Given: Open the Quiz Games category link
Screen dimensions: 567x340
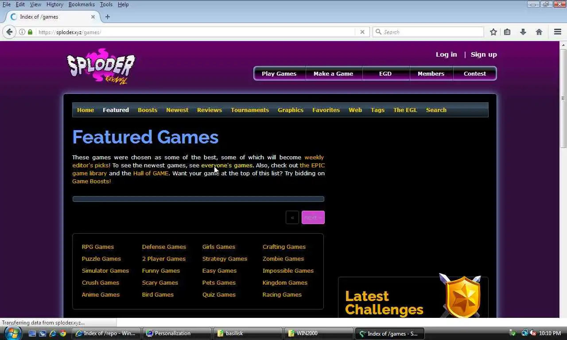Looking at the screenshot, I should point(219,294).
